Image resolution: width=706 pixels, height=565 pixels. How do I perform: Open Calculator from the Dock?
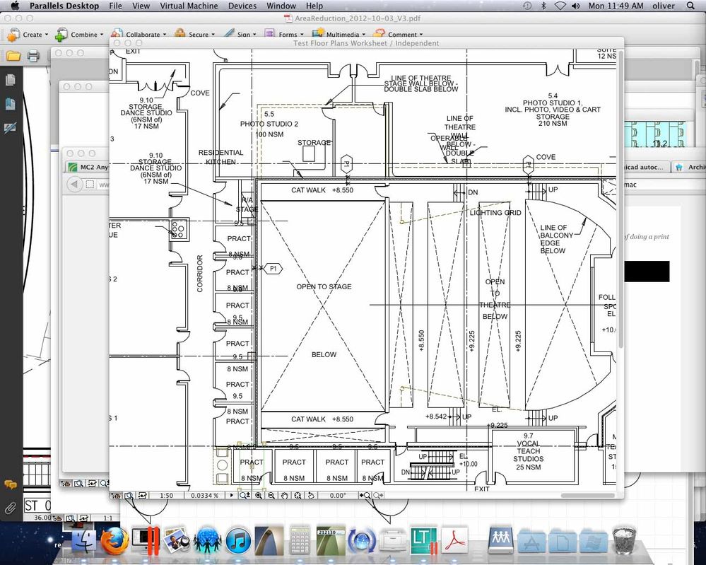click(x=300, y=541)
